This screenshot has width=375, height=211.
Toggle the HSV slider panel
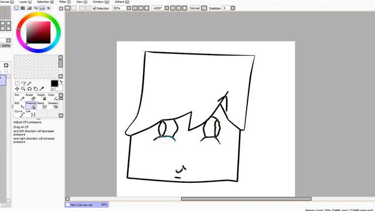[x=29, y=8]
